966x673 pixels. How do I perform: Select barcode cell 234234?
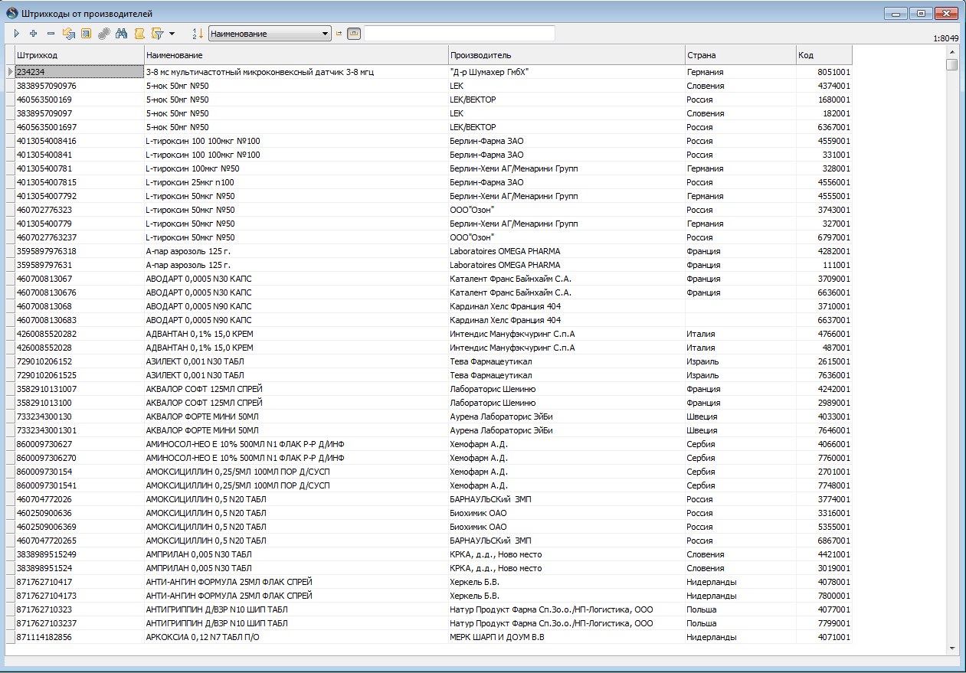(x=80, y=72)
